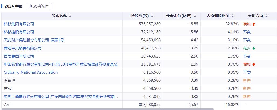Click green down arrow beside 减少
277x110 pixels.
(x=254, y=48)
